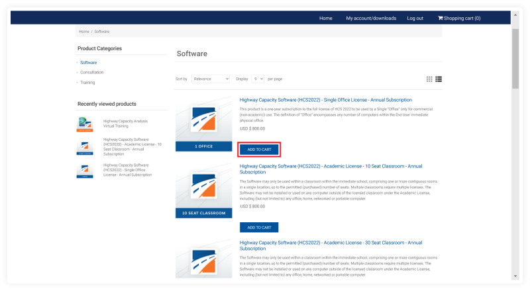
Task: Add 10 Seat Classroom license to cart
Action: 259,228
